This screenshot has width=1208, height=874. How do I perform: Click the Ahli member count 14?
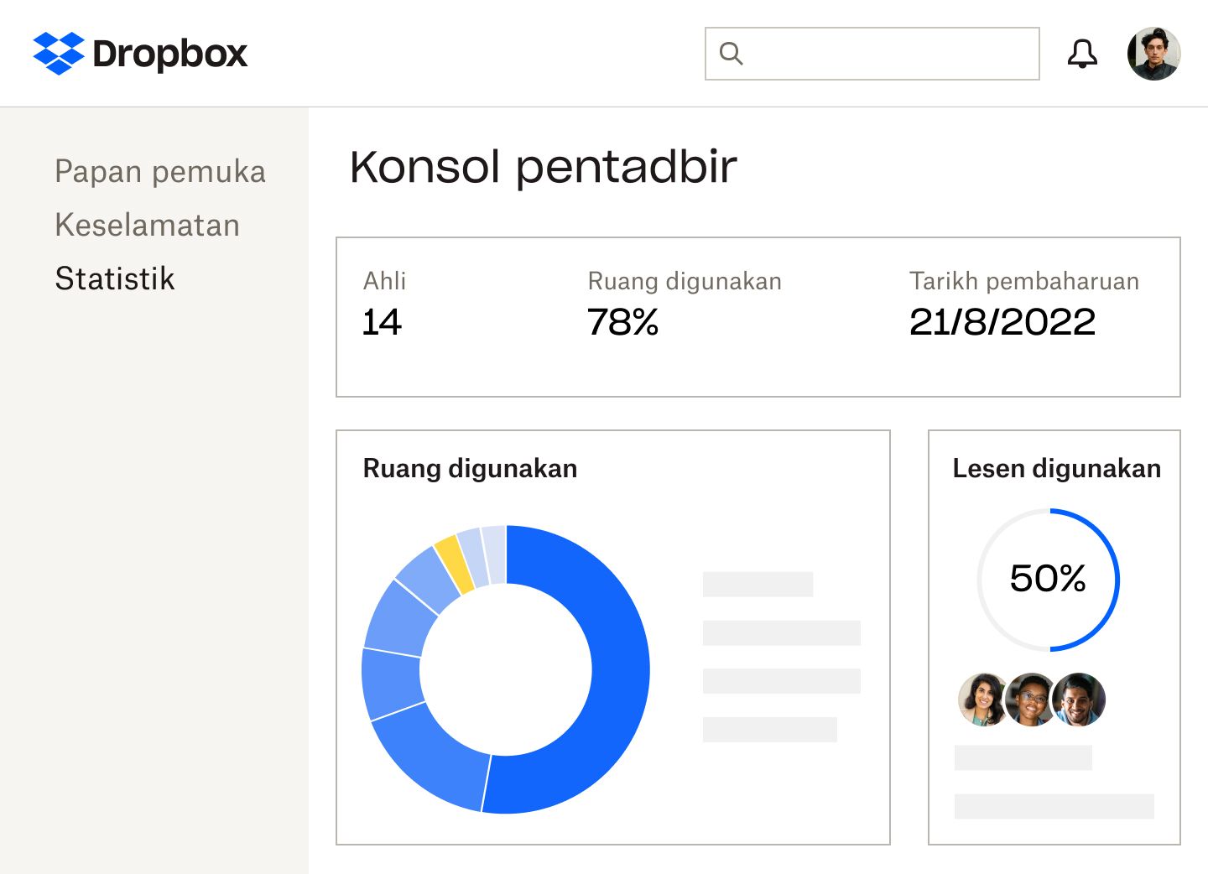click(382, 322)
